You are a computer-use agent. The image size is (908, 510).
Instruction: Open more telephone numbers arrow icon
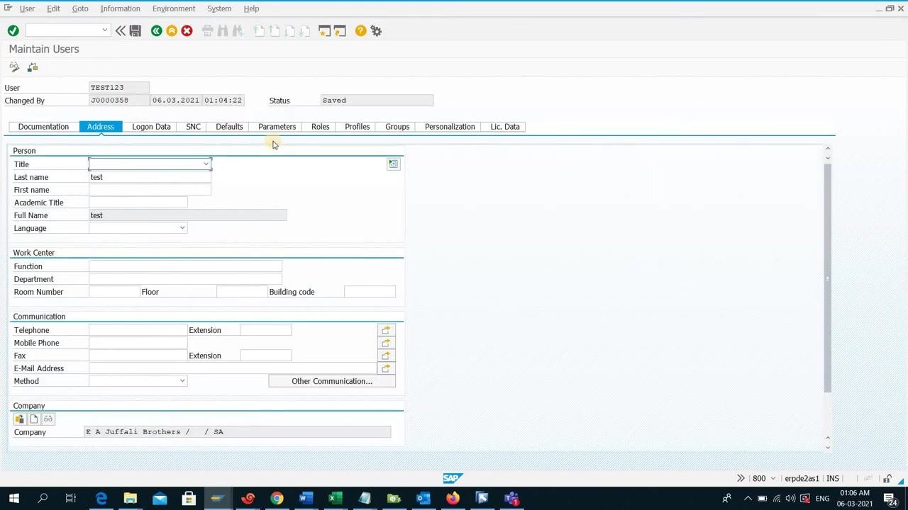[x=386, y=330]
